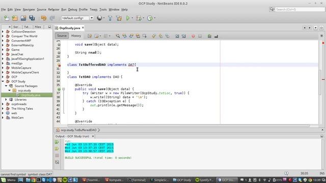
Task: Click the error lightbulb on line 30
Action: (x=59, y=65)
